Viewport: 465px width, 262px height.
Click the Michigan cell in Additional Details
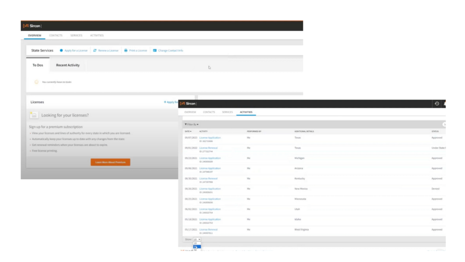(299, 158)
